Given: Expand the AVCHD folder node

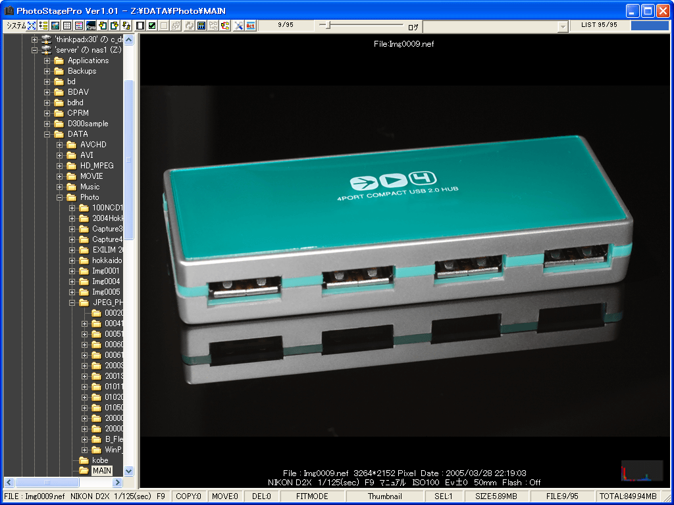Looking at the screenshot, I should pyautogui.click(x=60, y=145).
